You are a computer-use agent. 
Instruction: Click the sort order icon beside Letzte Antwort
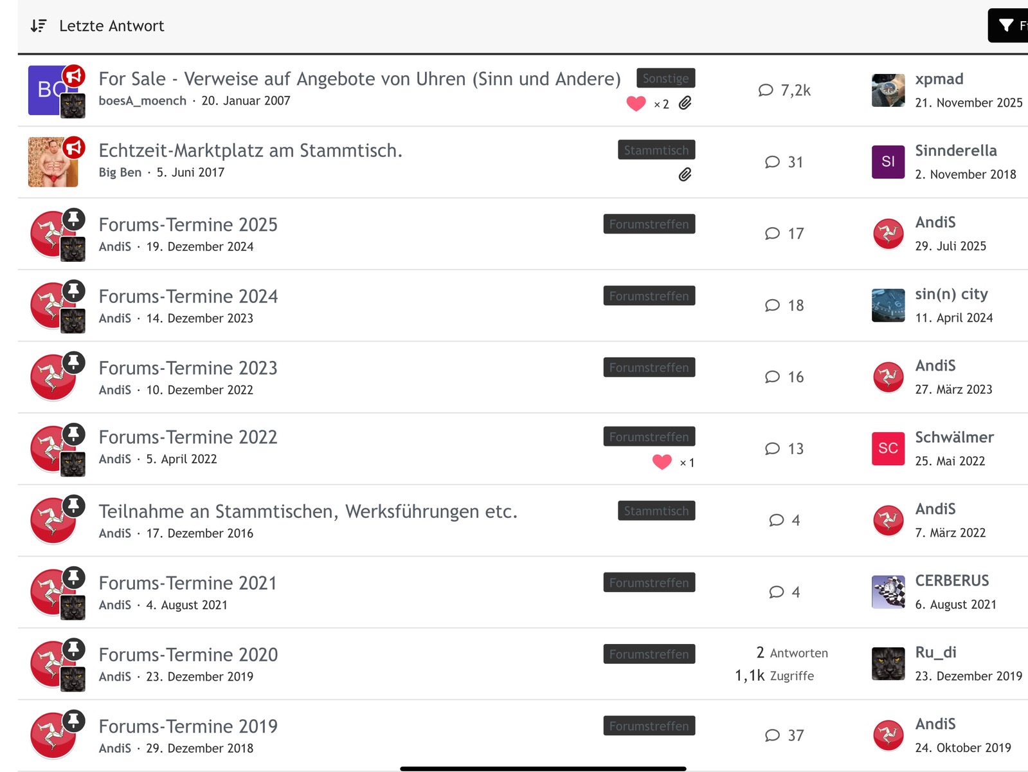click(x=39, y=26)
